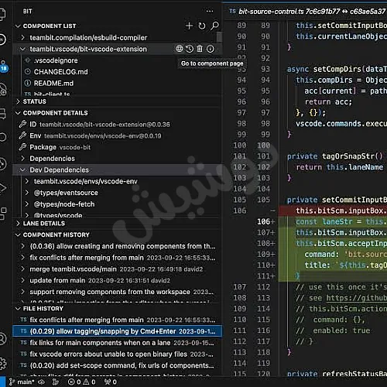Open the BIT panel more actions menu
The width and height of the screenshot is (387, 387).
coord(210,11)
